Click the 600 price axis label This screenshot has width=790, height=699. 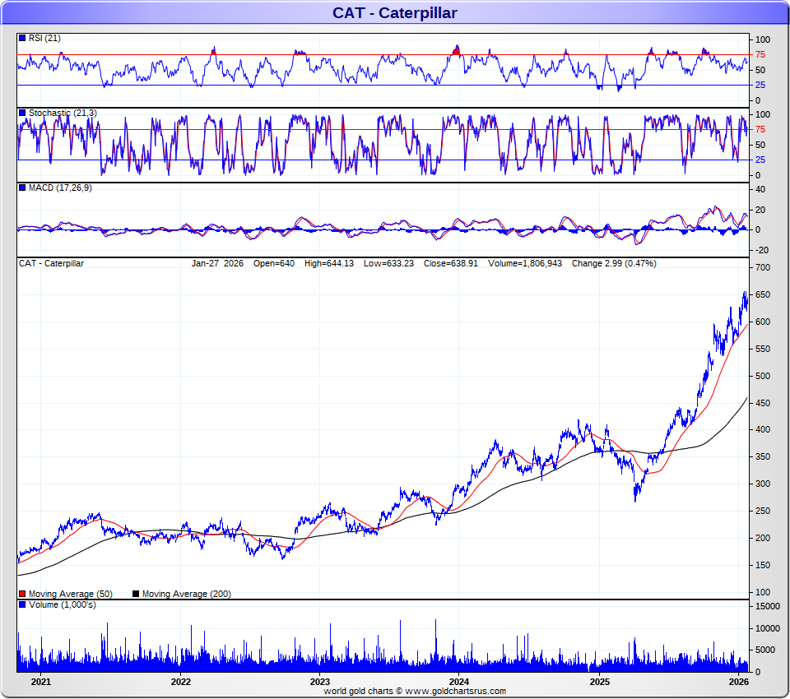(763, 322)
